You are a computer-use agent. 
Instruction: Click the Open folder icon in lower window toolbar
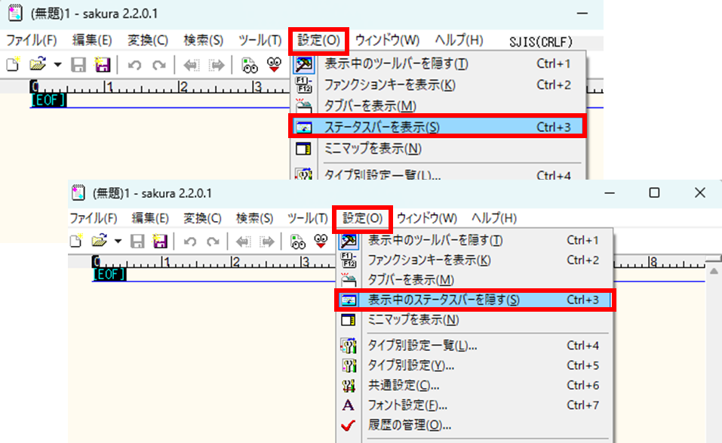[99, 241]
